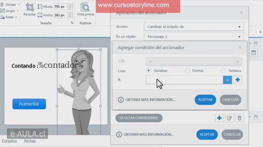Click the Aumentar button on the slide
The height and width of the screenshot is (147, 263).
pos(29,104)
